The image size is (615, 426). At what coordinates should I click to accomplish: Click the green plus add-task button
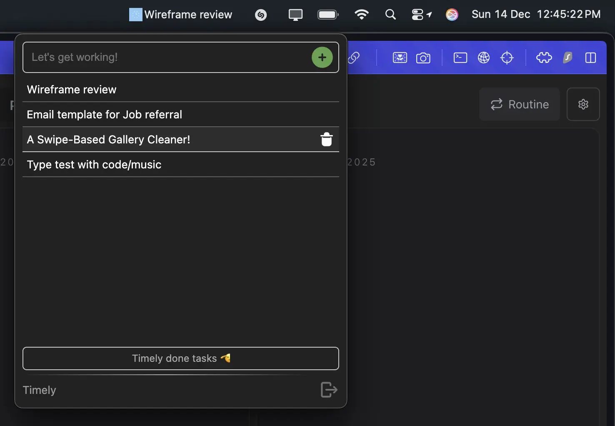click(322, 57)
